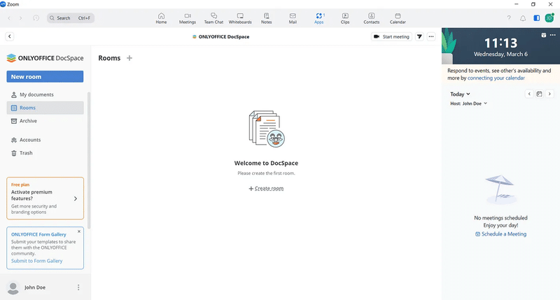The height and width of the screenshot is (300, 560).
Task: Switch to Team Chat
Action: [x=213, y=18]
